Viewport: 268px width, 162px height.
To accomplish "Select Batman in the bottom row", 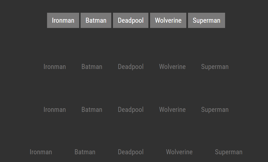I will 85,152.
